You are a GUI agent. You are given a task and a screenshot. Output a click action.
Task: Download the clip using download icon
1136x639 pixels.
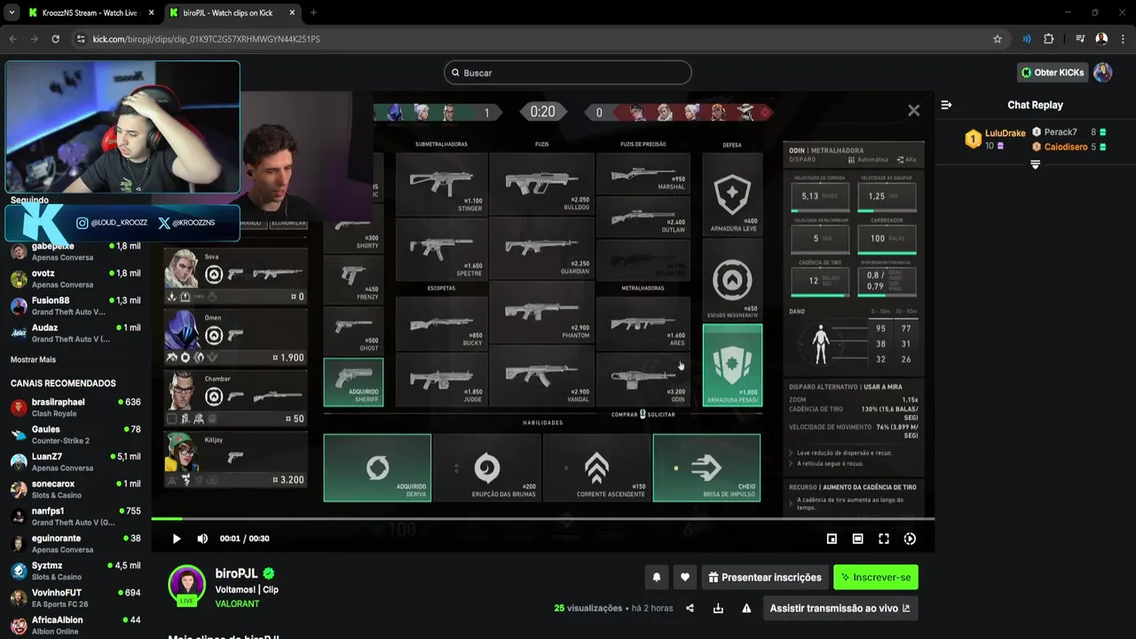(718, 608)
